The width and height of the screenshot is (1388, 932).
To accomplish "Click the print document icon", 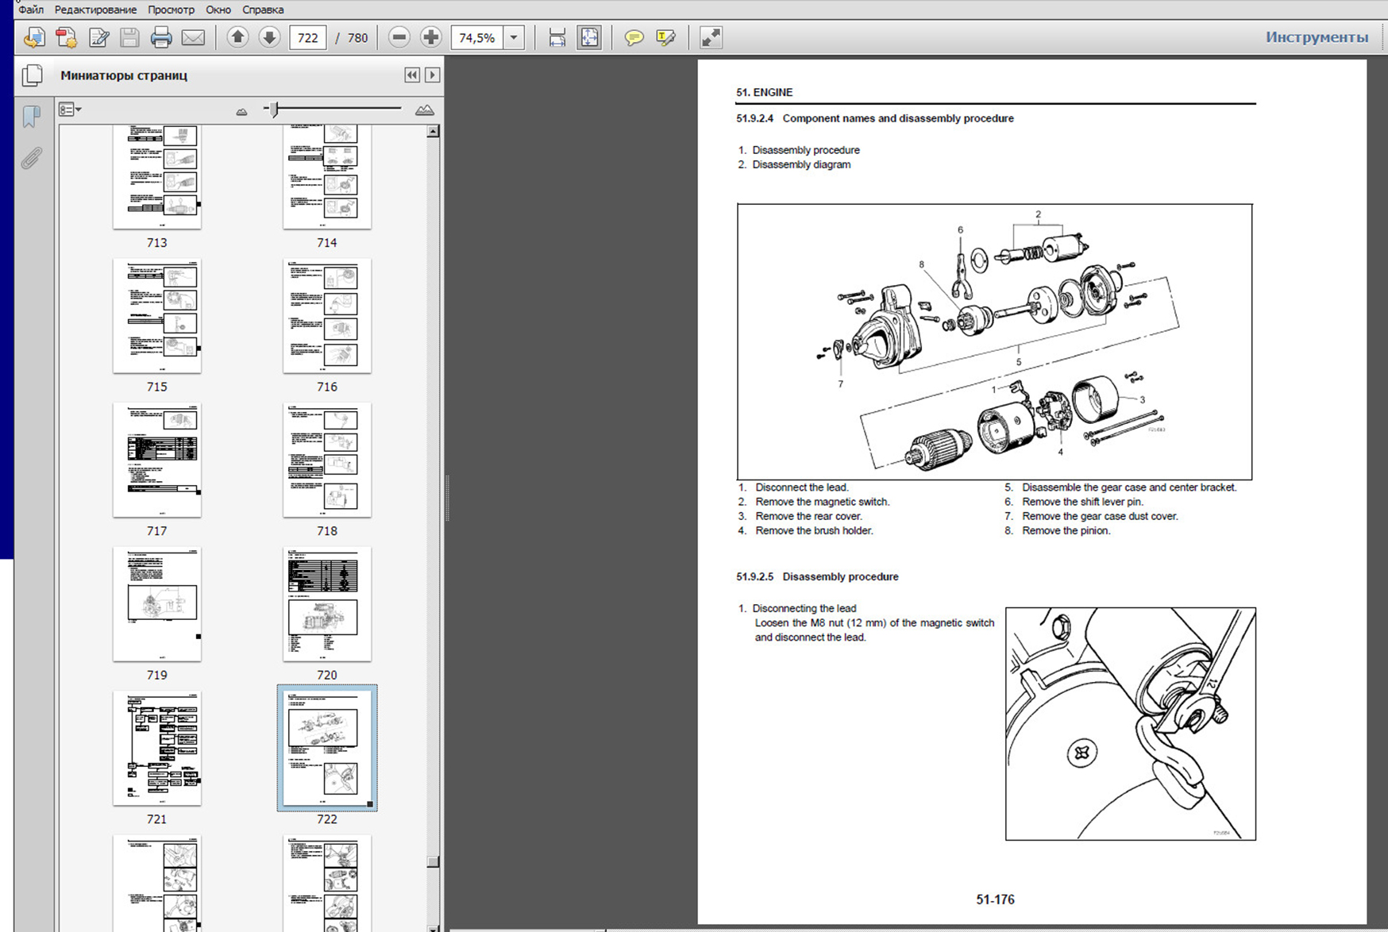I will pos(161,37).
